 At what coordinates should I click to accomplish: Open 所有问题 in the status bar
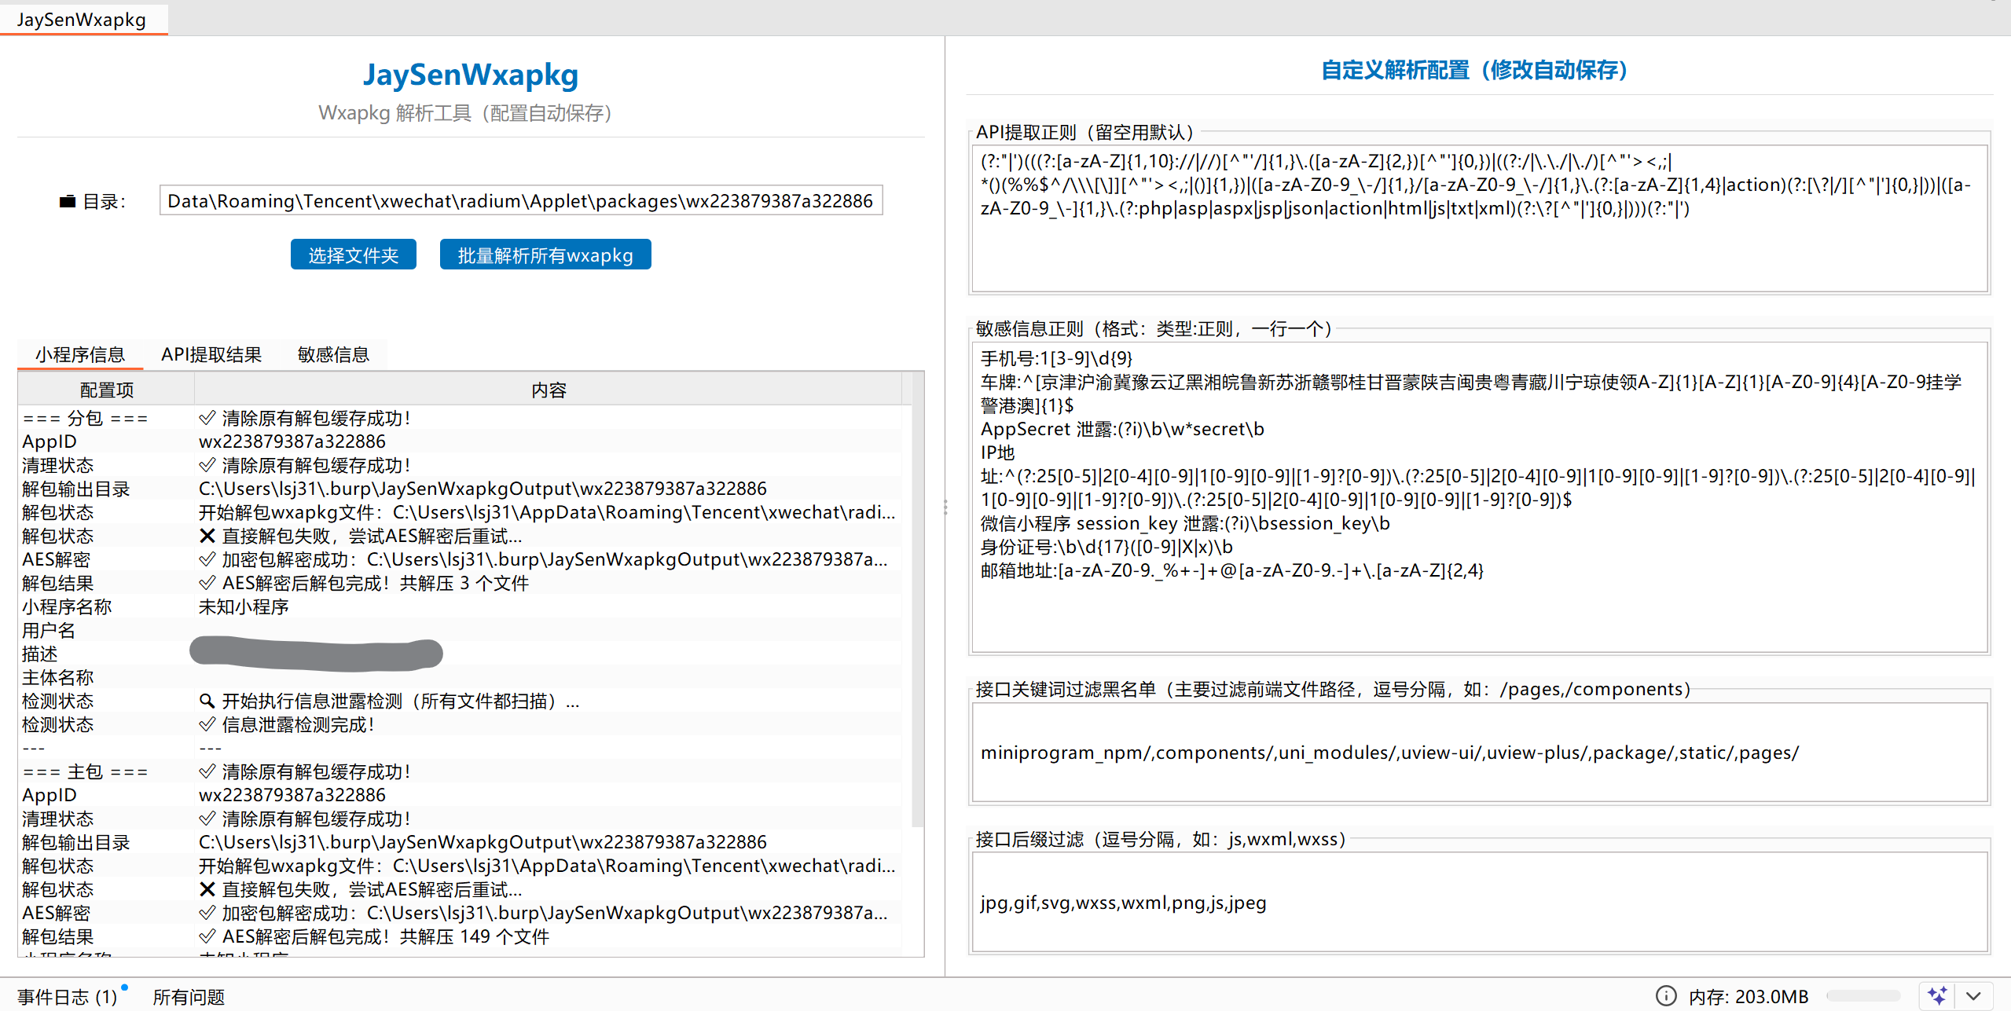coord(189,997)
